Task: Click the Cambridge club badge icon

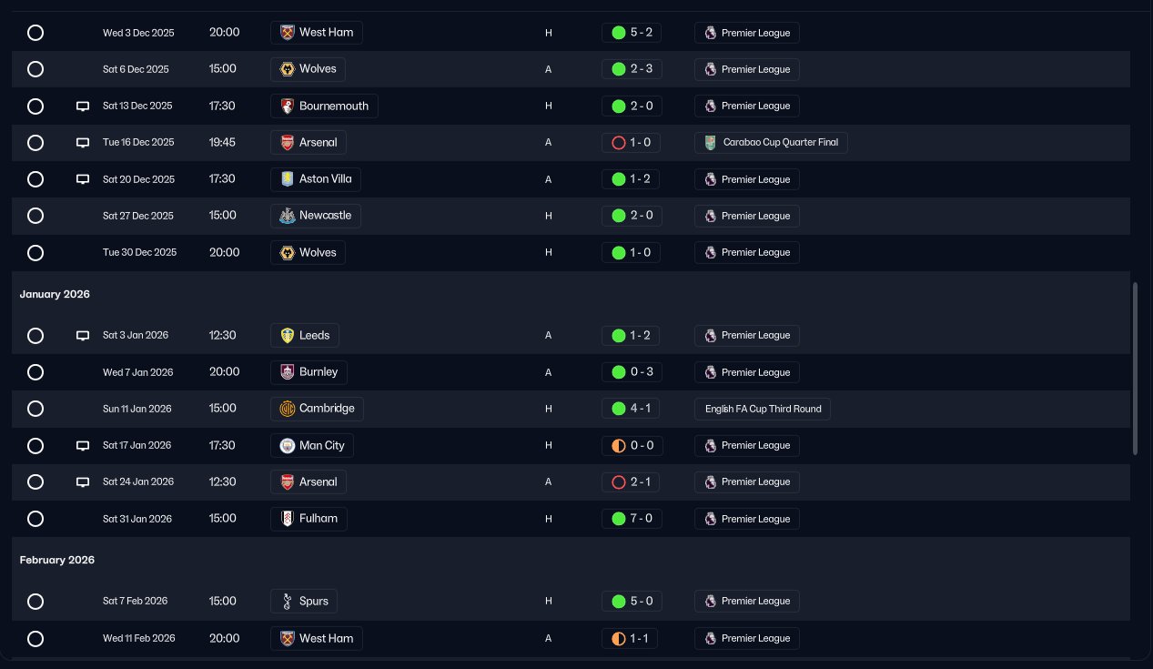Action: 288,409
